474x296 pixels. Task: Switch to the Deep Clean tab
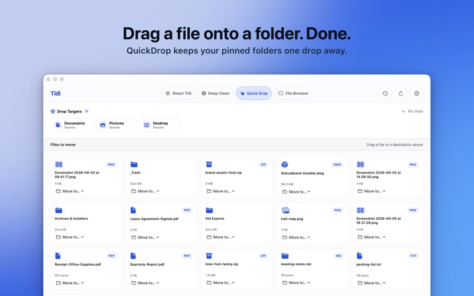coord(216,94)
